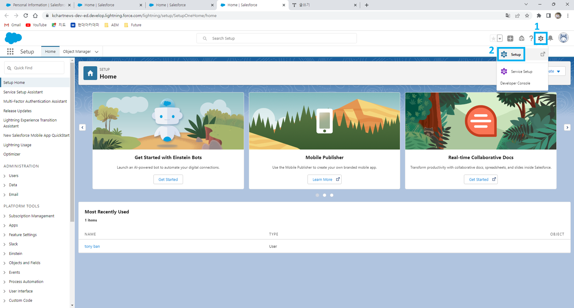Open Developer Console from menu

(x=515, y=83)
